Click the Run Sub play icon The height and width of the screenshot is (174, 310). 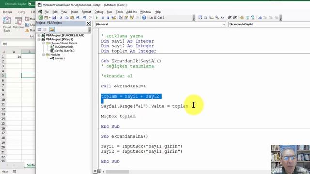97,18
